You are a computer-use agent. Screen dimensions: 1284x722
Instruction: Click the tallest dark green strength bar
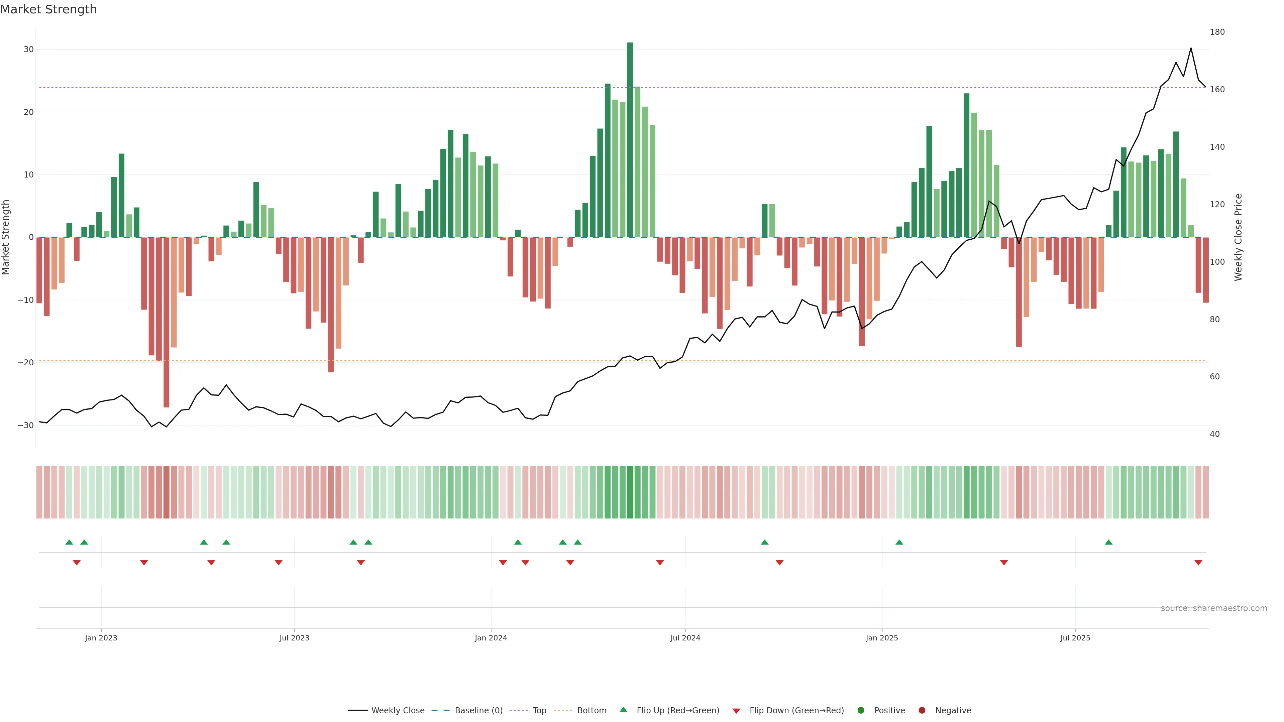pyautogui.click(x=630, y=139)
